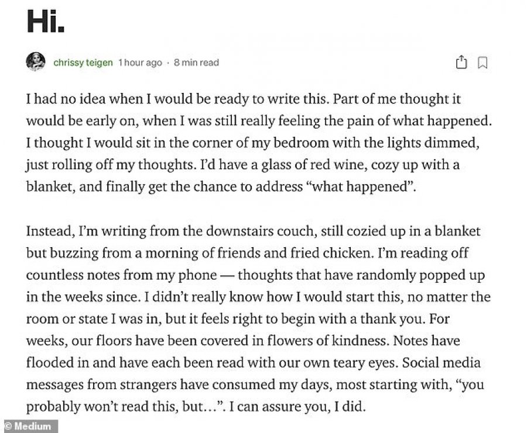The image size is (527, 433).
Task: Click the phrase "countless notes from my phone"
Action: click(x=121, y=275)
